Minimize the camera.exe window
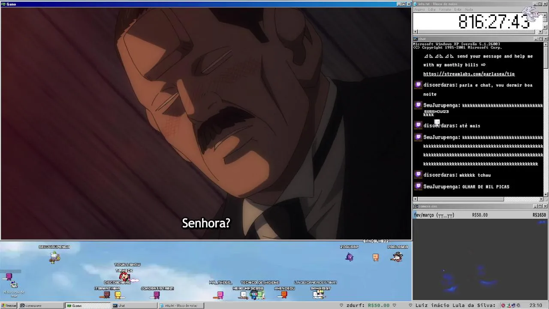Image resolution: width=549 pixels, height=309 pixels. pos(536,206)
